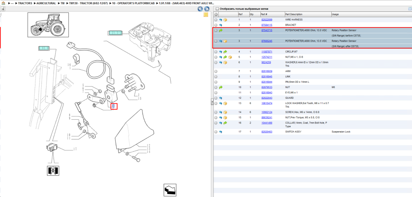Open part number 82020403 link
The width and height of the screenshot is (412, 197).
point(267,132)
